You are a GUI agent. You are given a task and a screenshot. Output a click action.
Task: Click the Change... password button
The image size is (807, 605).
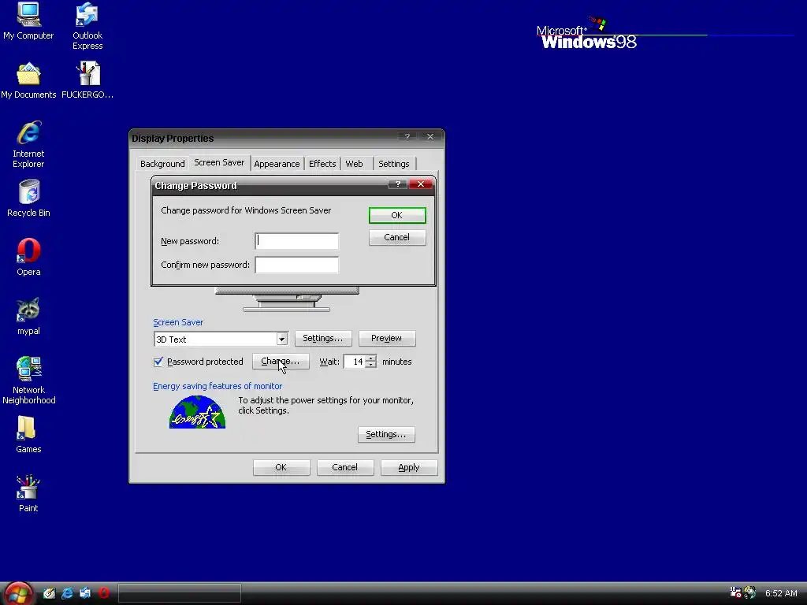[x=281, y=361]
